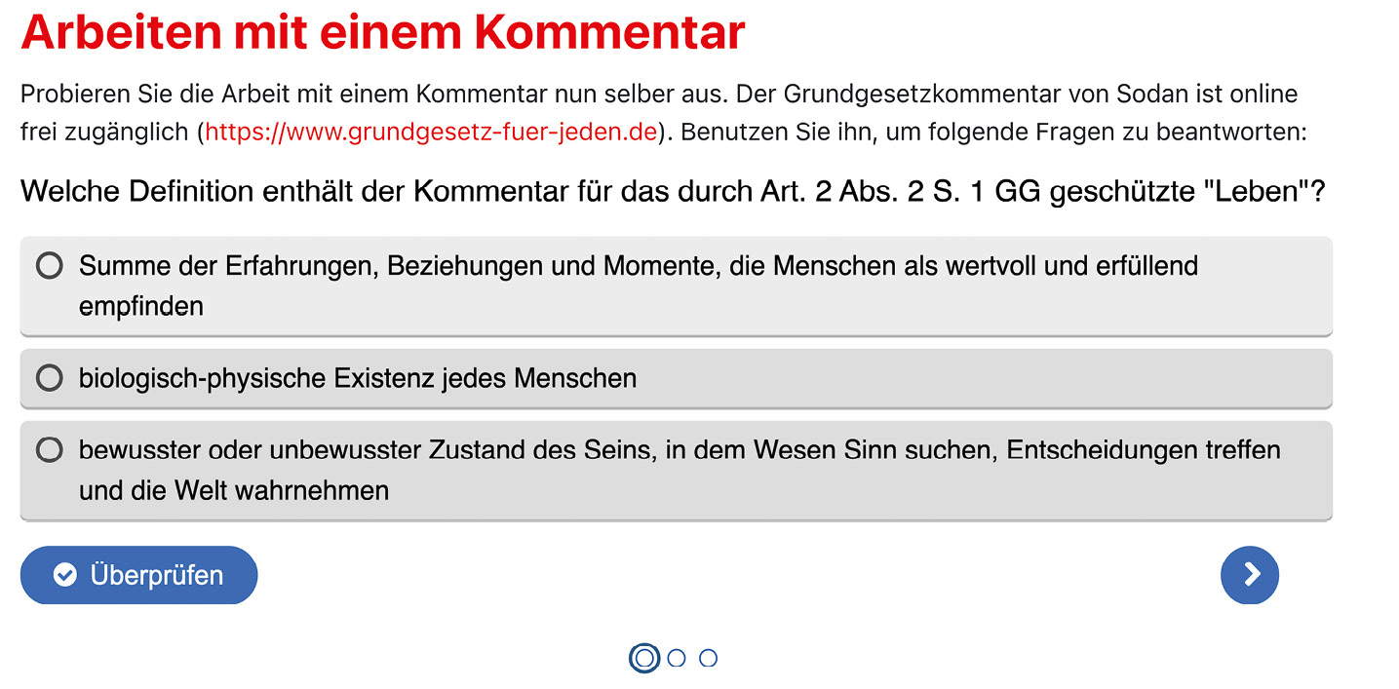
Task: Click the intro sentence "Probieren Sie die Arbeit"
Action: (x=195, y=95)
